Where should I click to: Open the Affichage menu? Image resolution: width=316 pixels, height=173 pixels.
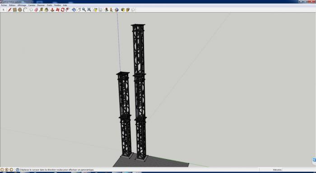[22, 5]
